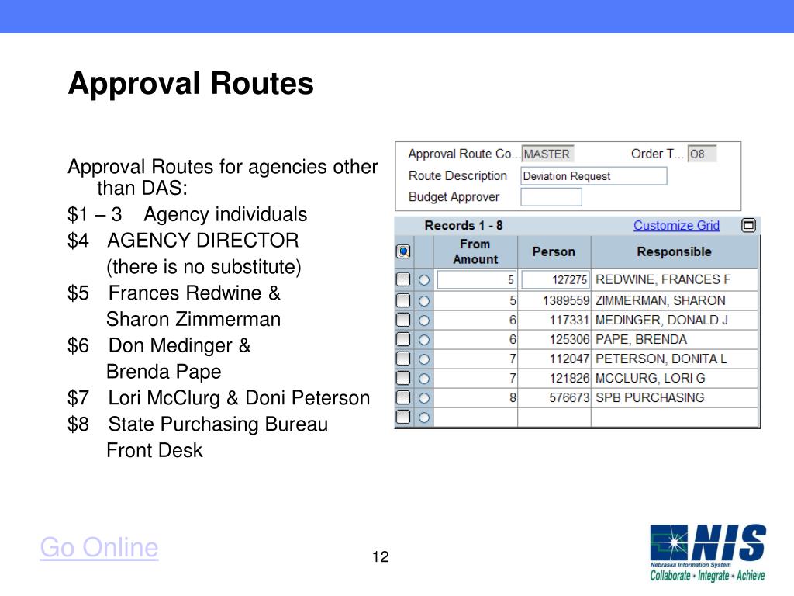This screenshot has width=794, height=596.
Task: Click the NIS logo
Action: (x=707, y=553)
